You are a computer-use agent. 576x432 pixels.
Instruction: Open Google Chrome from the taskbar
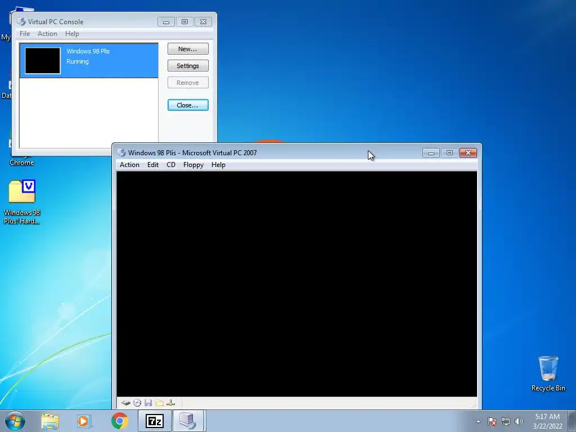click(119, 421)
